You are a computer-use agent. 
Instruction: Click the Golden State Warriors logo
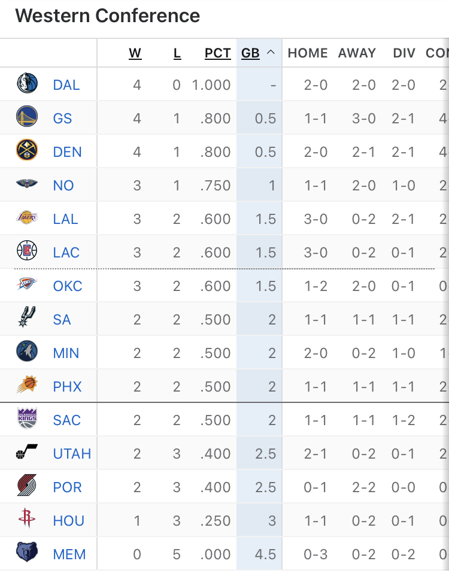pos(27,118)
